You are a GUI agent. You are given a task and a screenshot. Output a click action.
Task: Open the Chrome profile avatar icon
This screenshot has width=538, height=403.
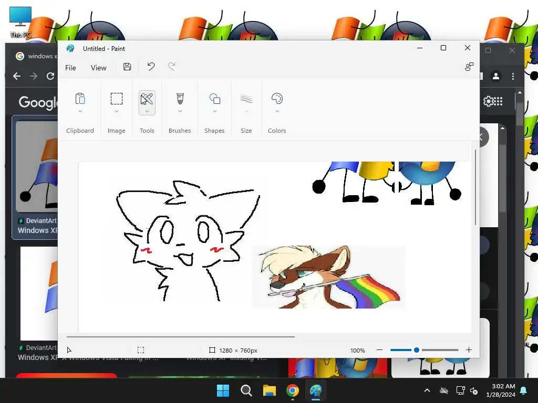point(496,76)
